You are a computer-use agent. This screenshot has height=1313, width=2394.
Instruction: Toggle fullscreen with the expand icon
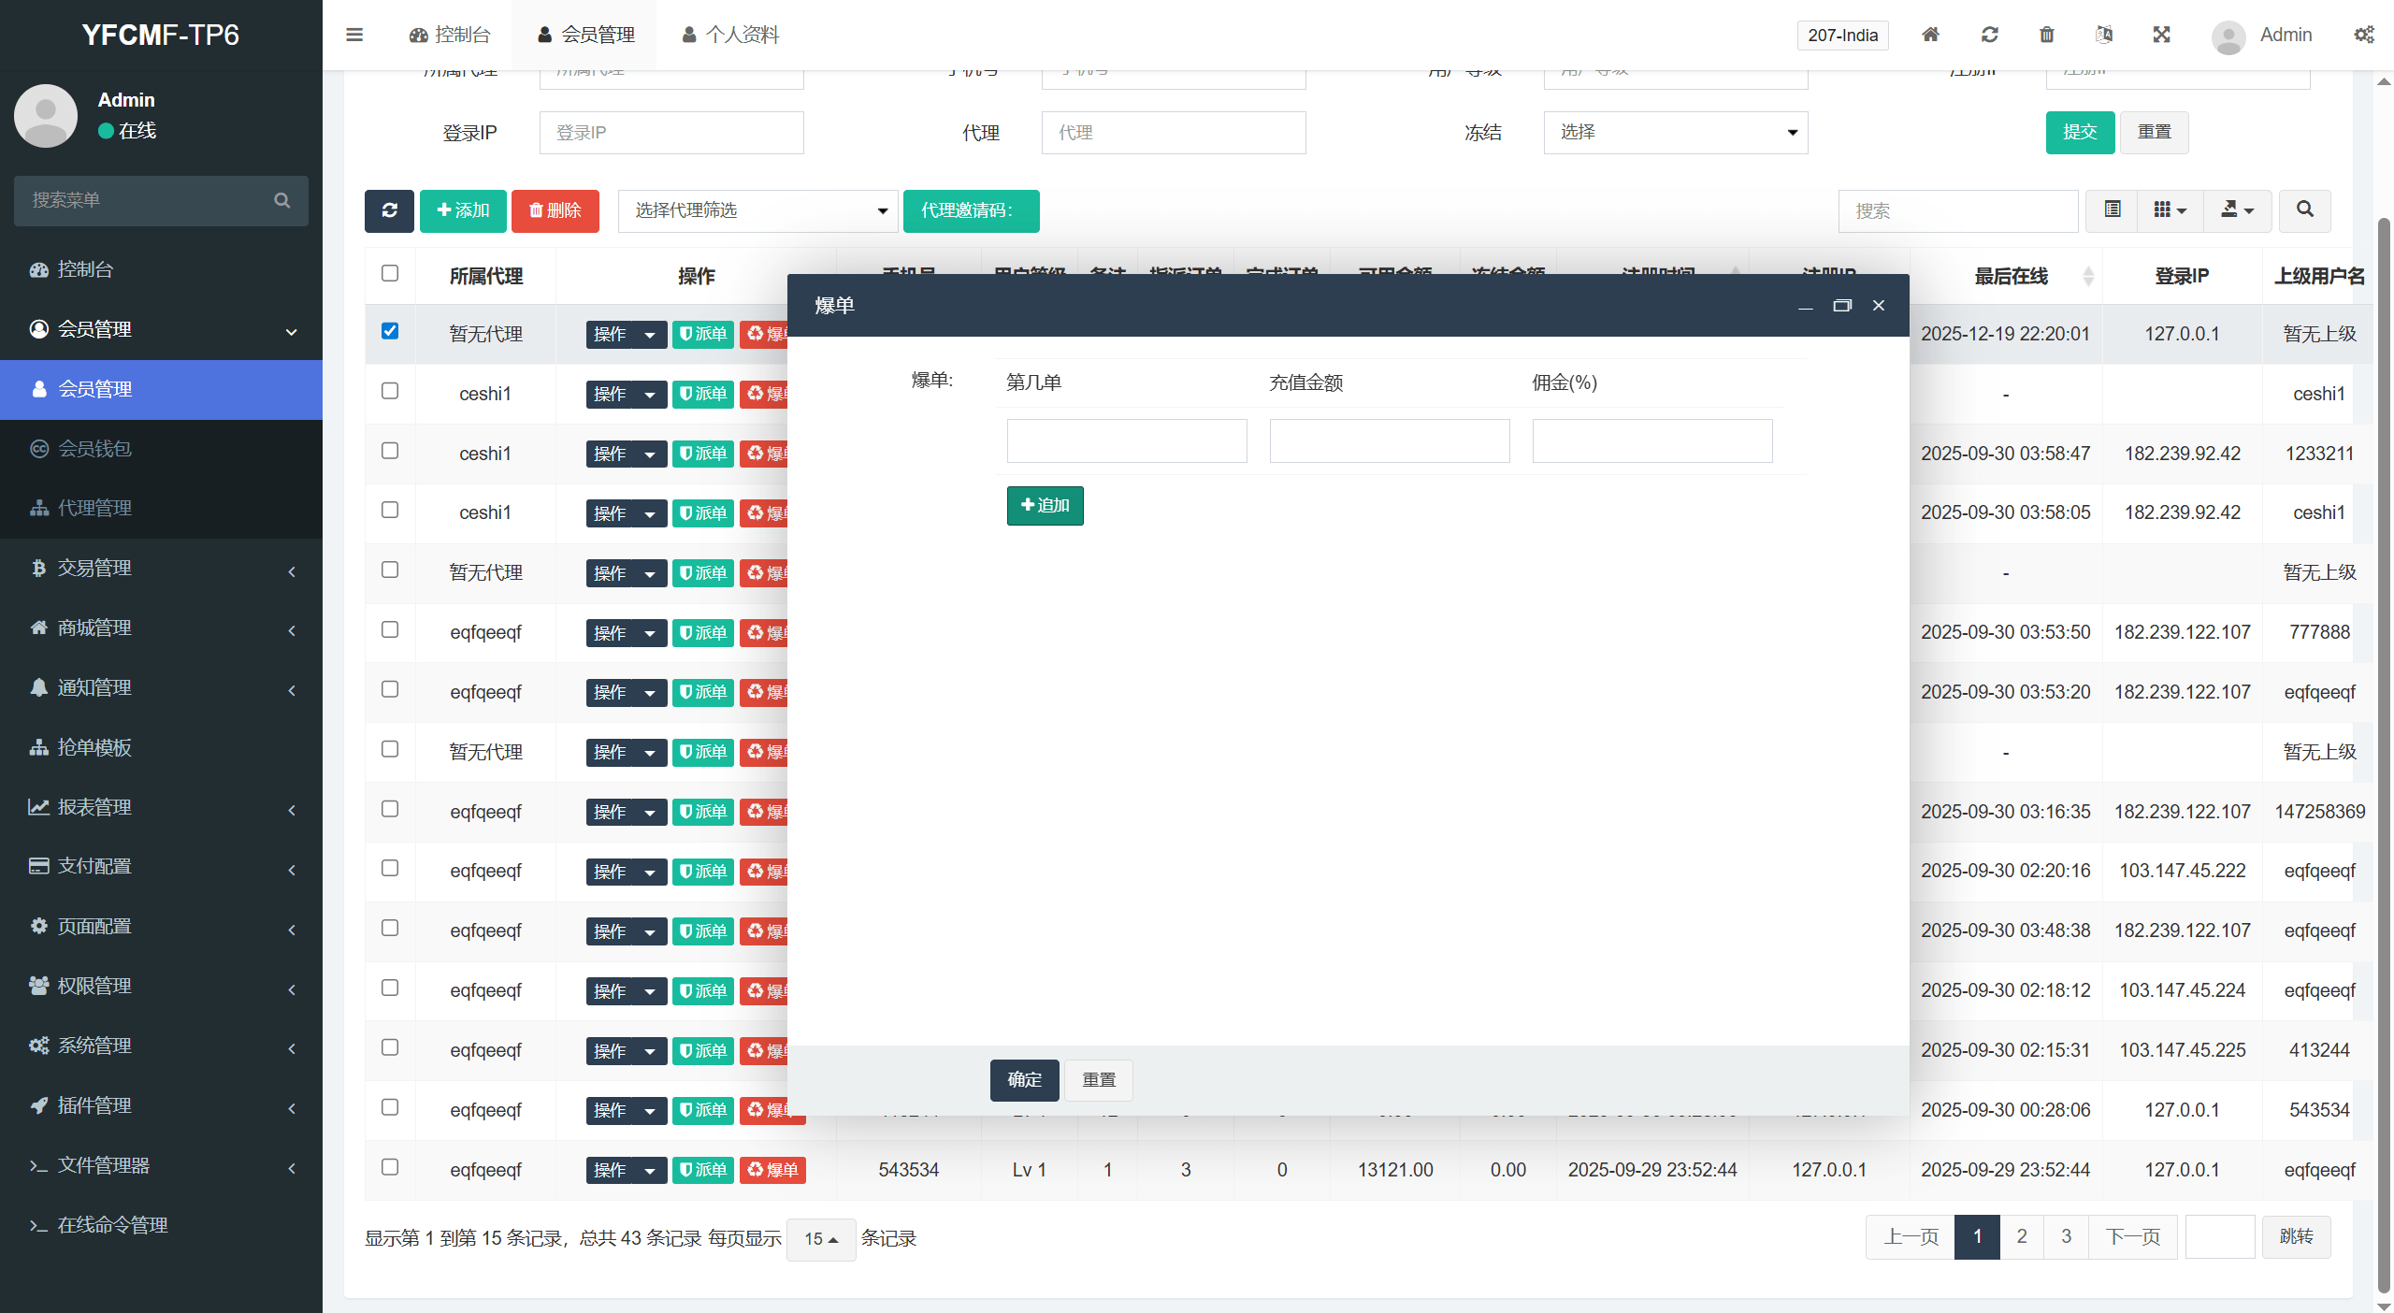click(x=2161, y=35)
